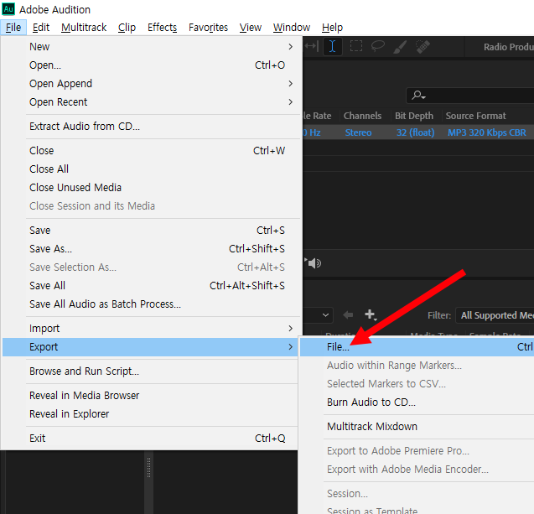The image size is (534, 514).
Task: Select the Lasso Selection tool
Action: (378, 46)
